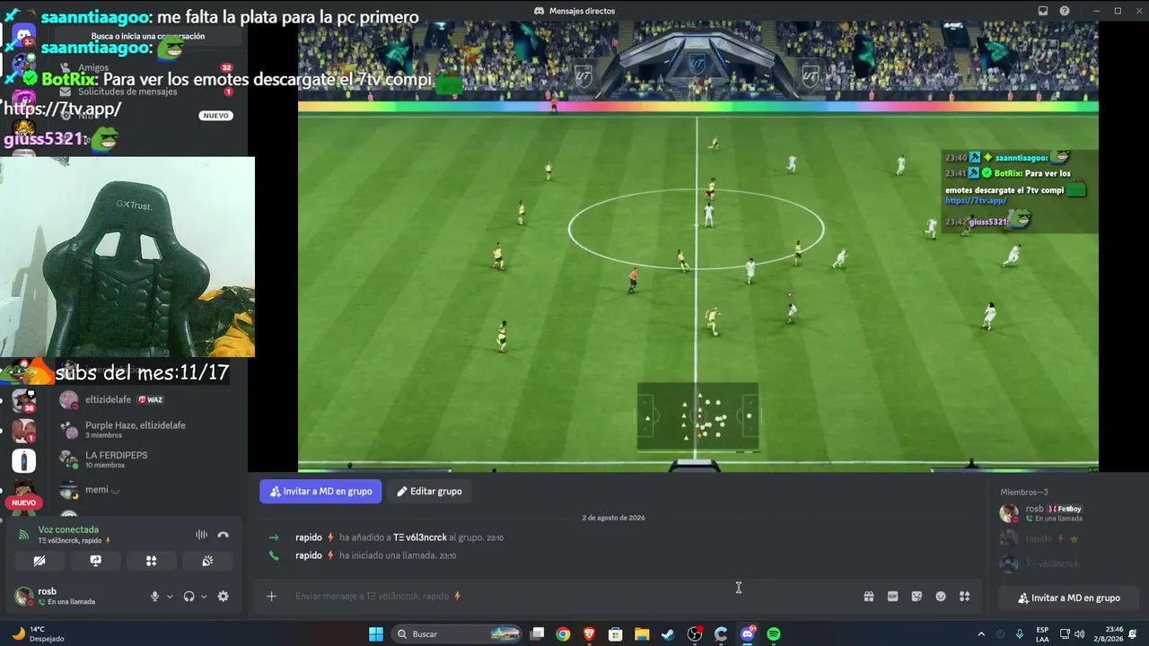
Task: Open Discord inbox icon in title bar
Action: (x=1042, y=11)
